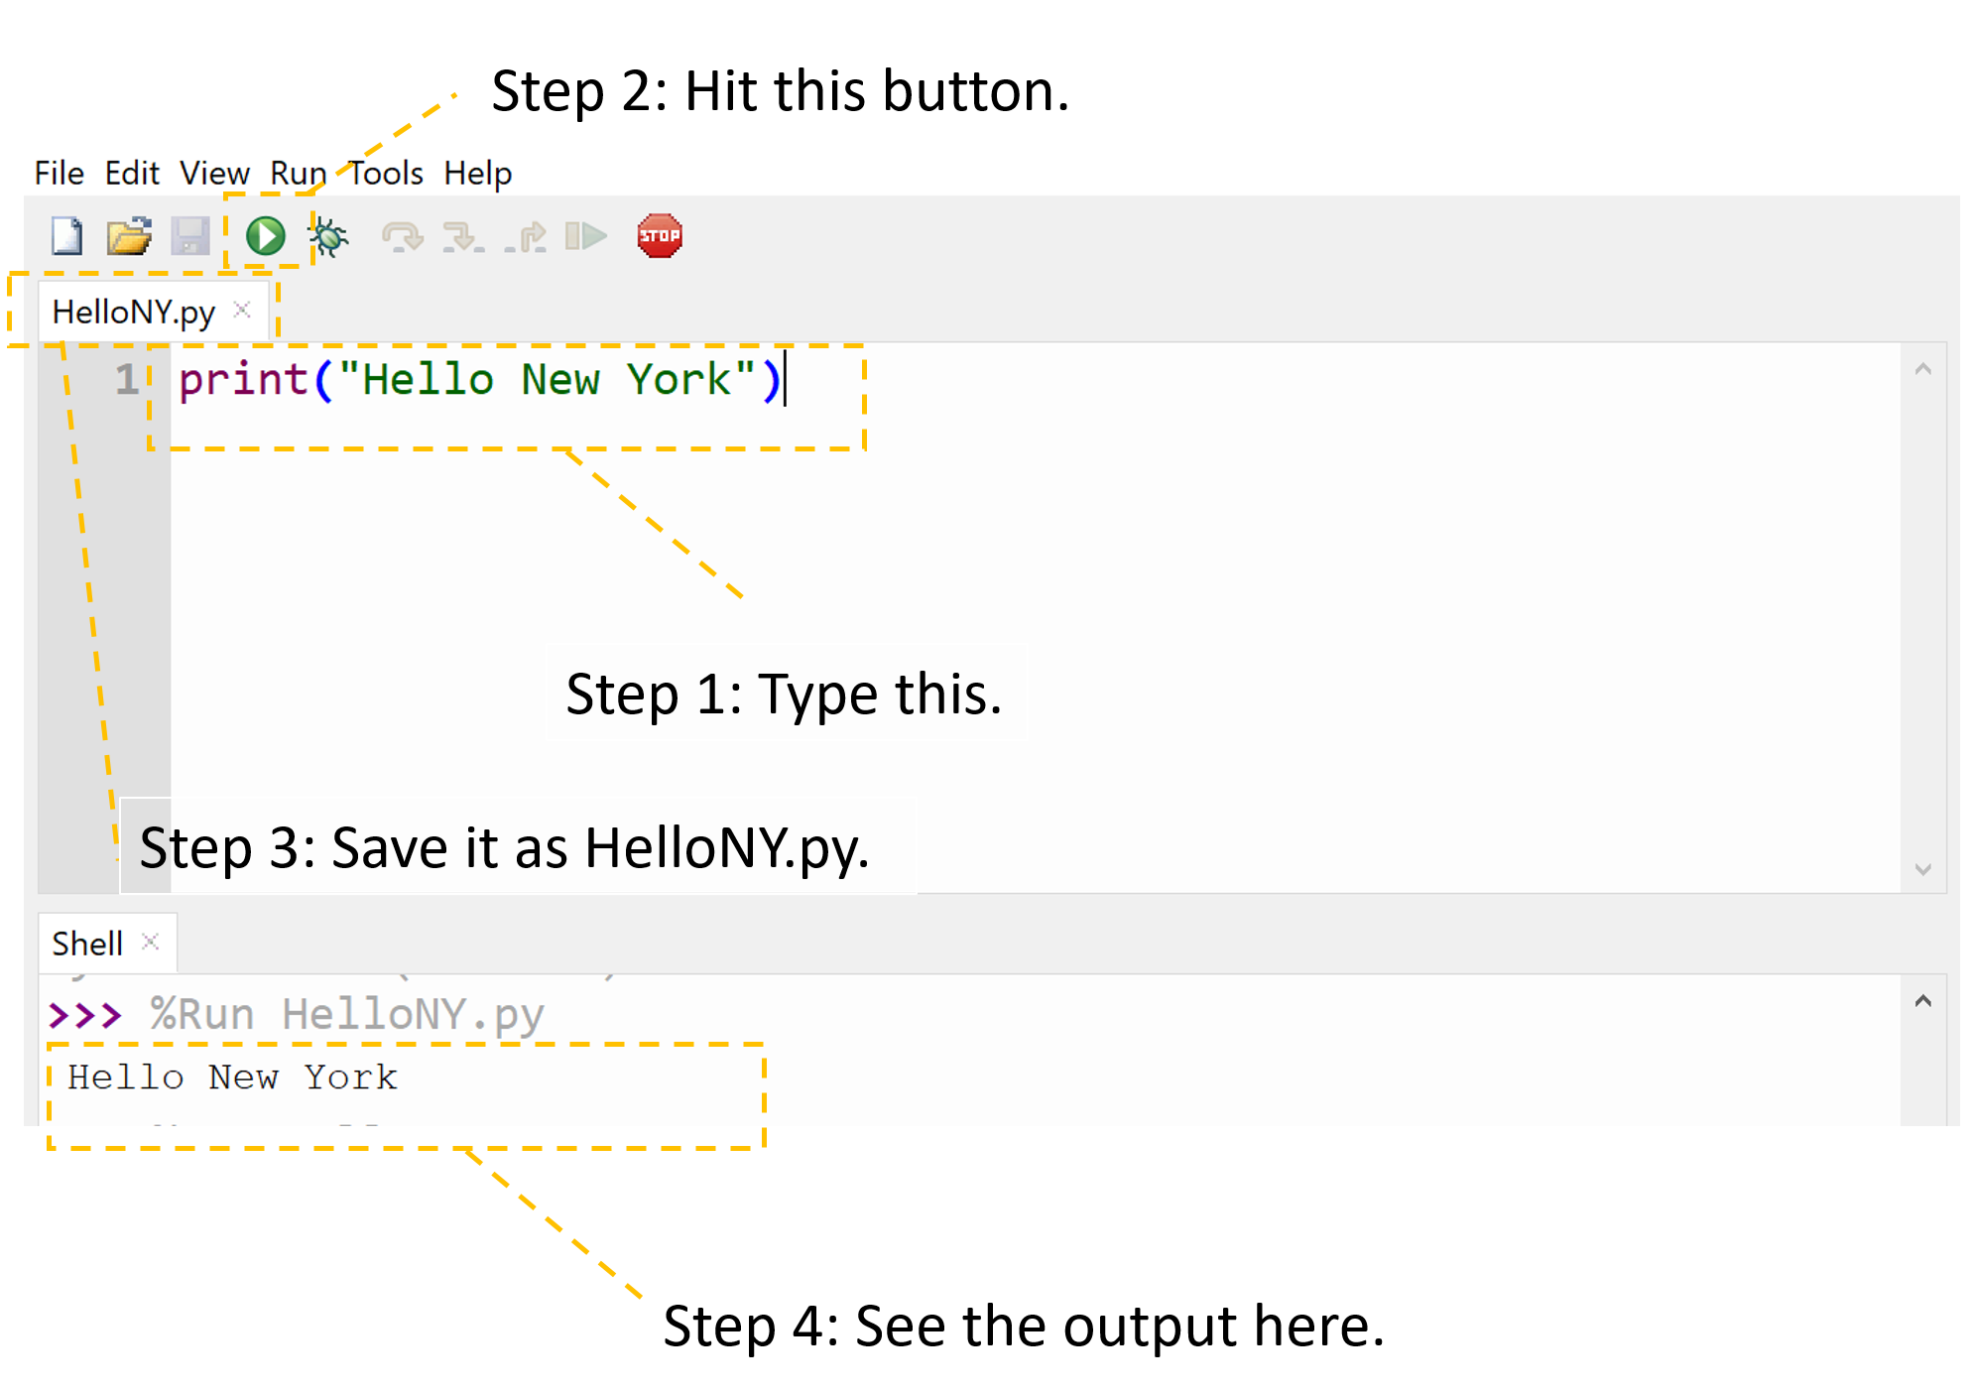
Task: Create a new file with the New icon
Action: (x=65, y=235)
